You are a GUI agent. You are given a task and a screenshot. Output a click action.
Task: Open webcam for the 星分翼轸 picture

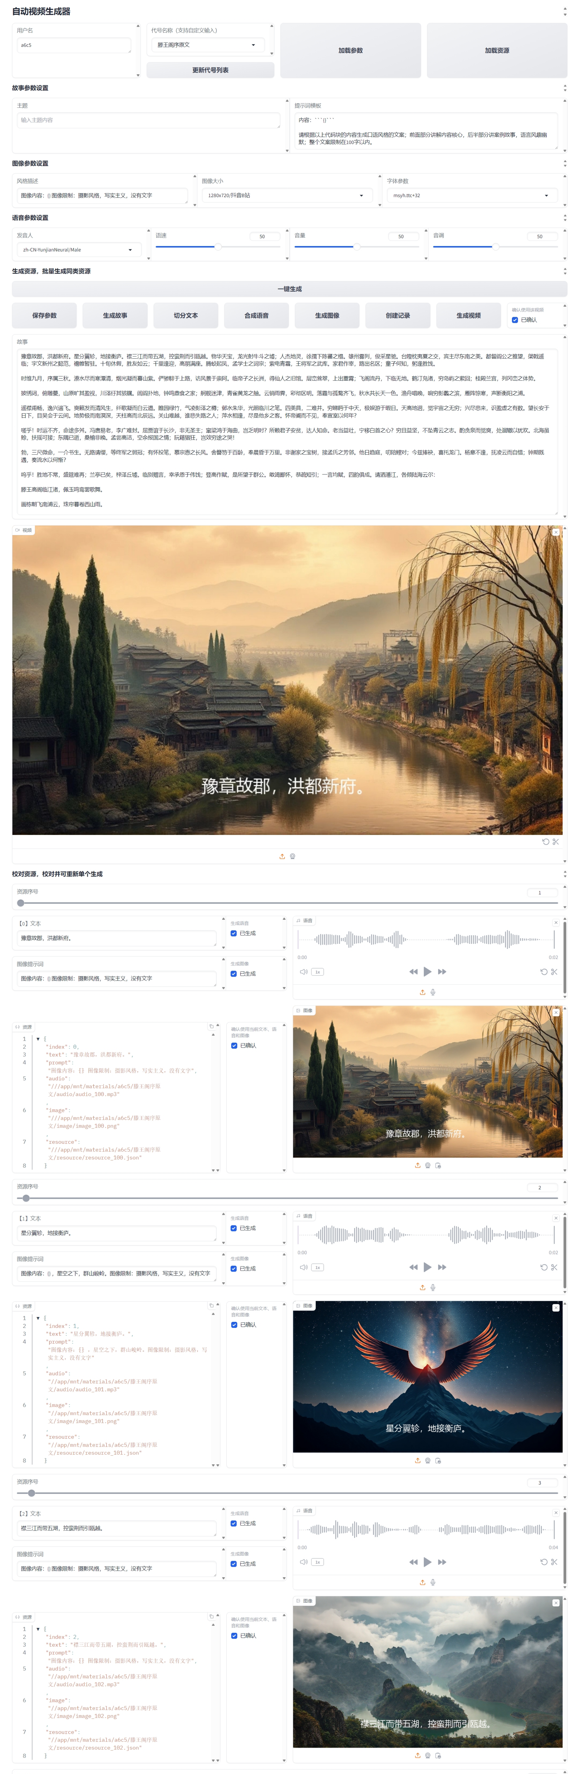(x=428, y=1460)
